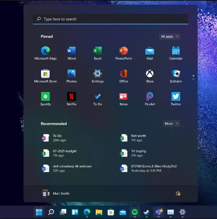Open dell ultrasharp 4k webcam document

pos(67,169)
